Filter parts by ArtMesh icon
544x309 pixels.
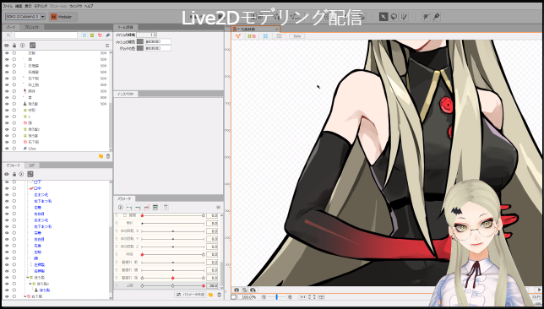coord(84,35)
